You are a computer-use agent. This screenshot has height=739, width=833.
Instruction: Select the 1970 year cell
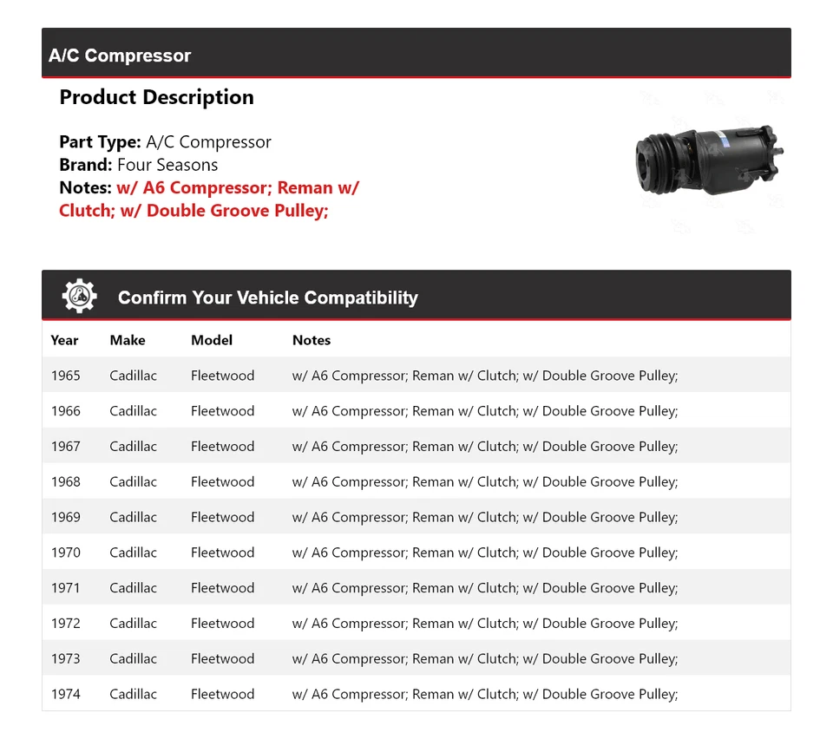[66, 553]
